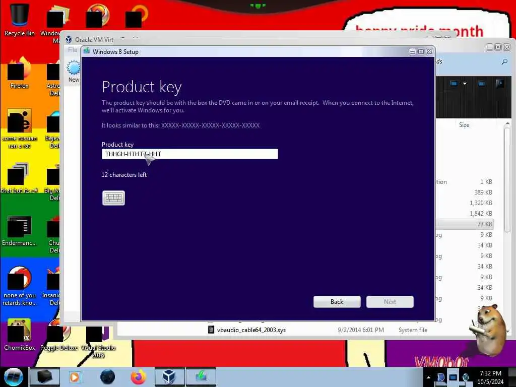Click the Product key input field
516x387 pixels.
click(x=189, y=154)
